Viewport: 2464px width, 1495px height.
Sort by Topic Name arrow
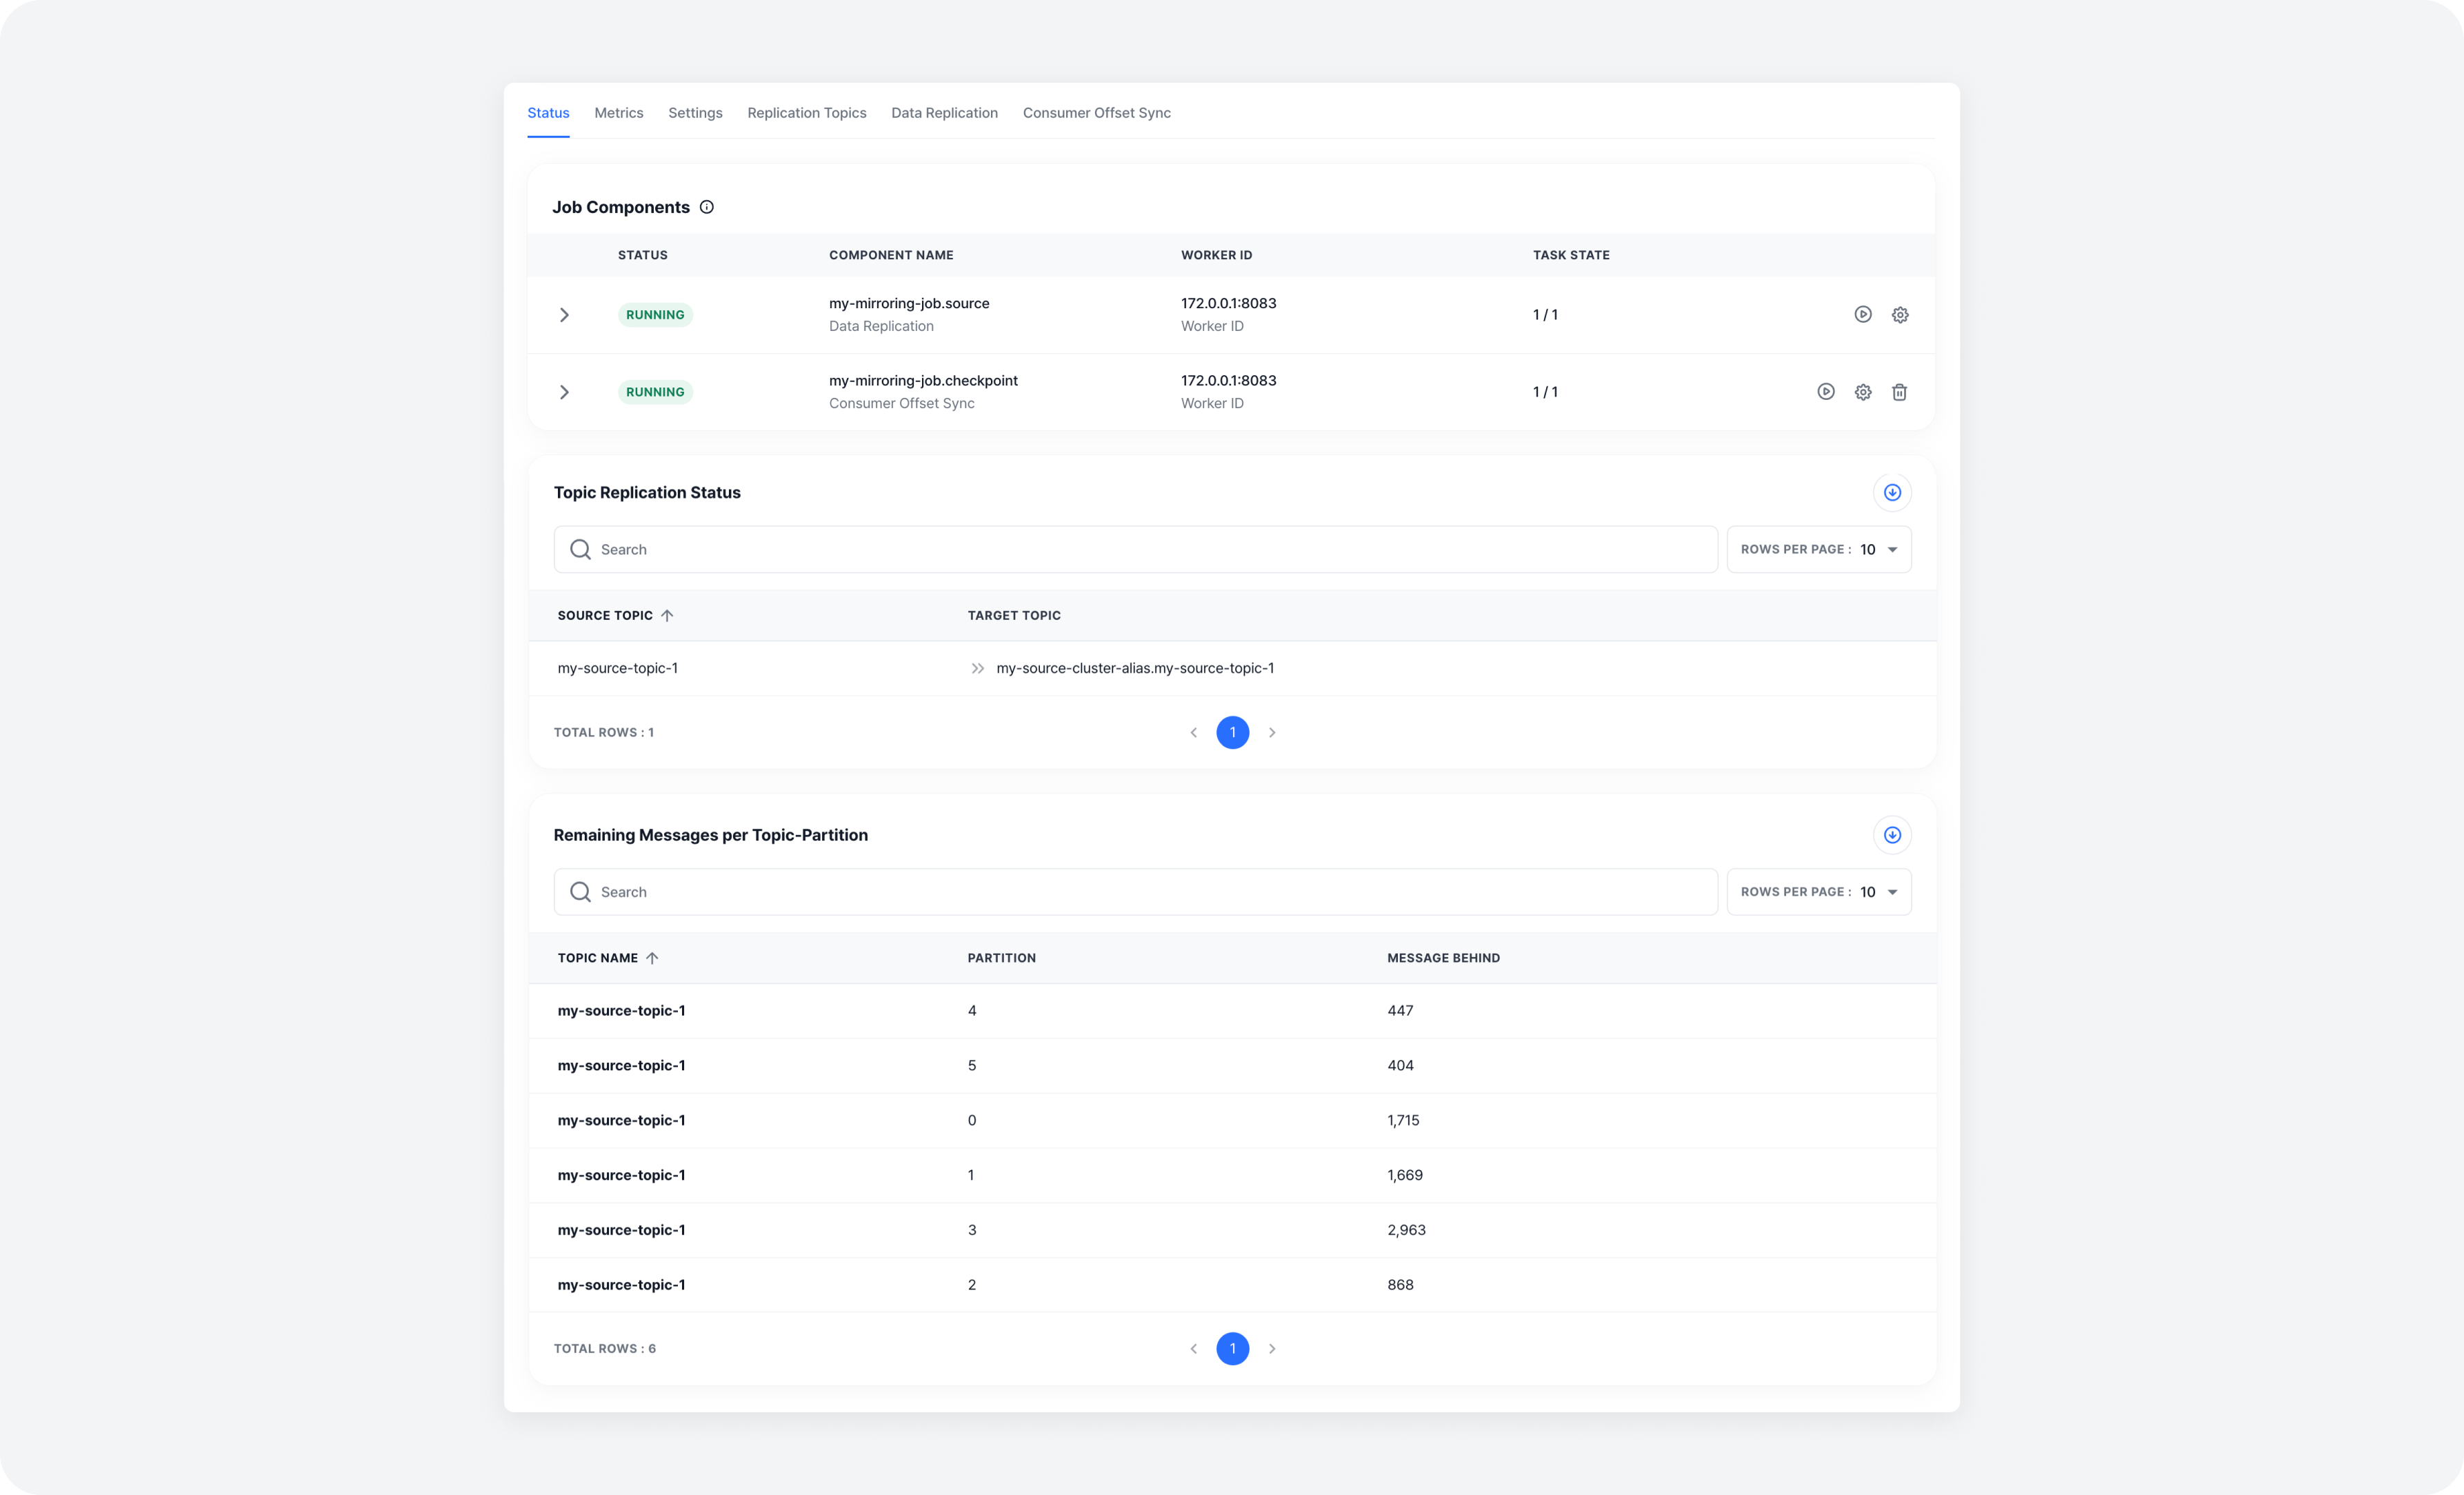652,958
